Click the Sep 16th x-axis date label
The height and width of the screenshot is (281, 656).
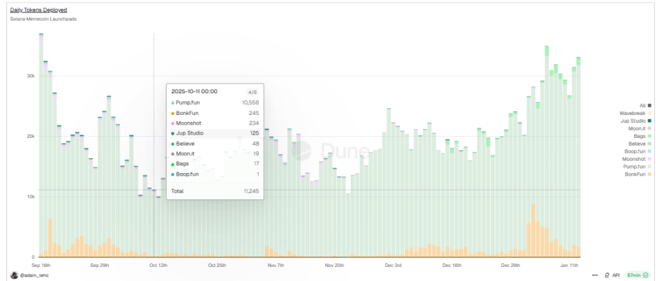click(x=40, y=264)
